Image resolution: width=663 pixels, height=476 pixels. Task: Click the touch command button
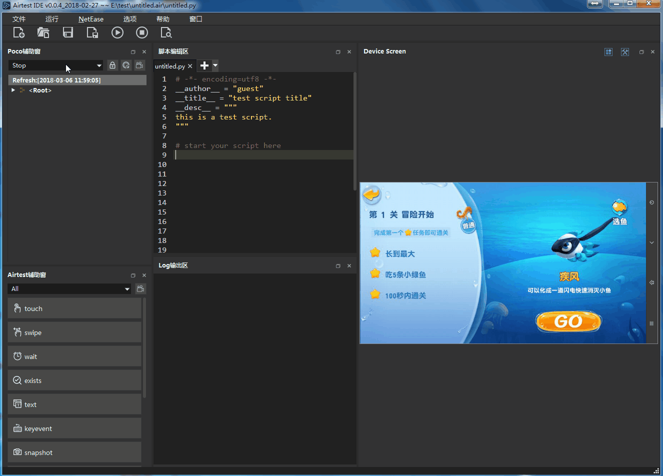(x=74, y=308)
